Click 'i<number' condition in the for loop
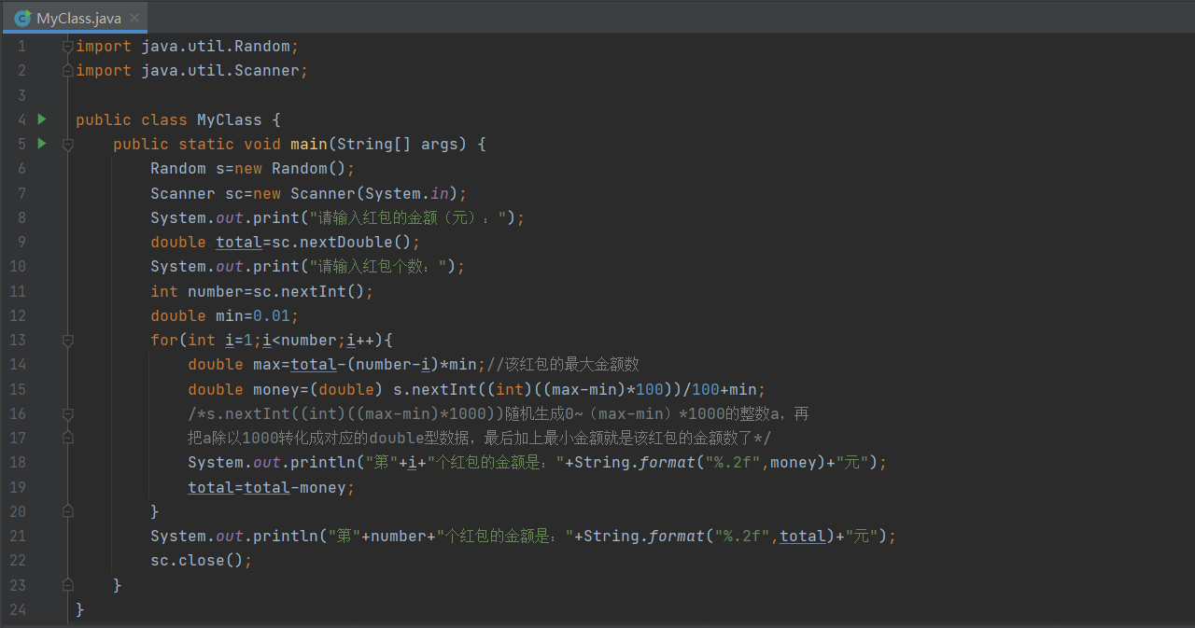Viewport: 1195px width, 628px height. tap(300, 340)
